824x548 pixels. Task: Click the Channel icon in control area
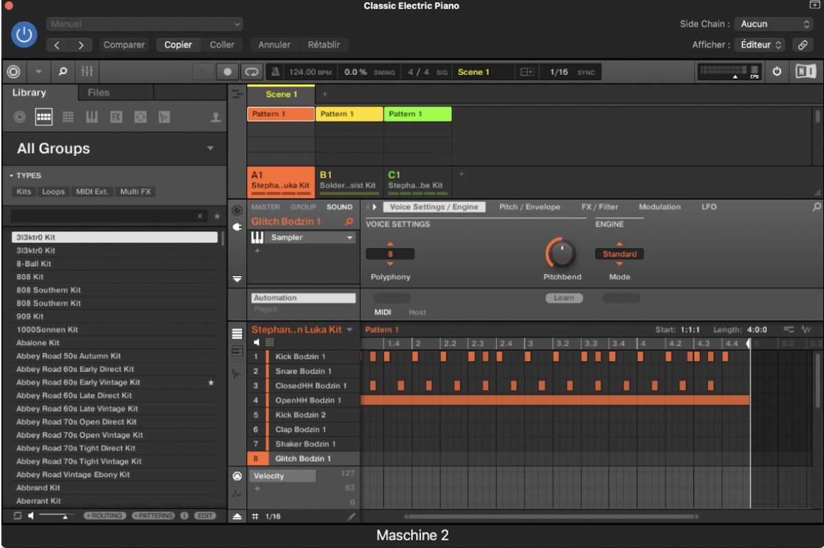238,210
